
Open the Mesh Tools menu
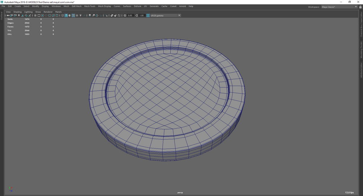coord(90,6)
